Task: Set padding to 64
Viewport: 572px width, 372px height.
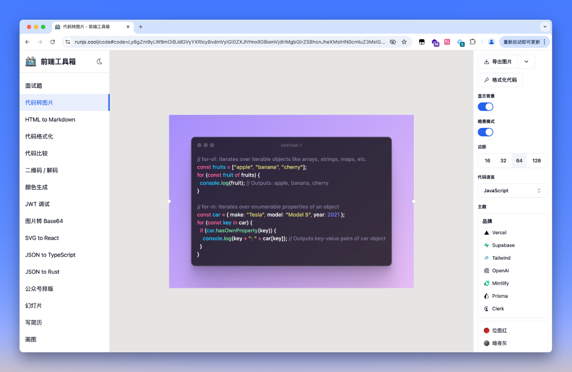Action: click(519, 161)
